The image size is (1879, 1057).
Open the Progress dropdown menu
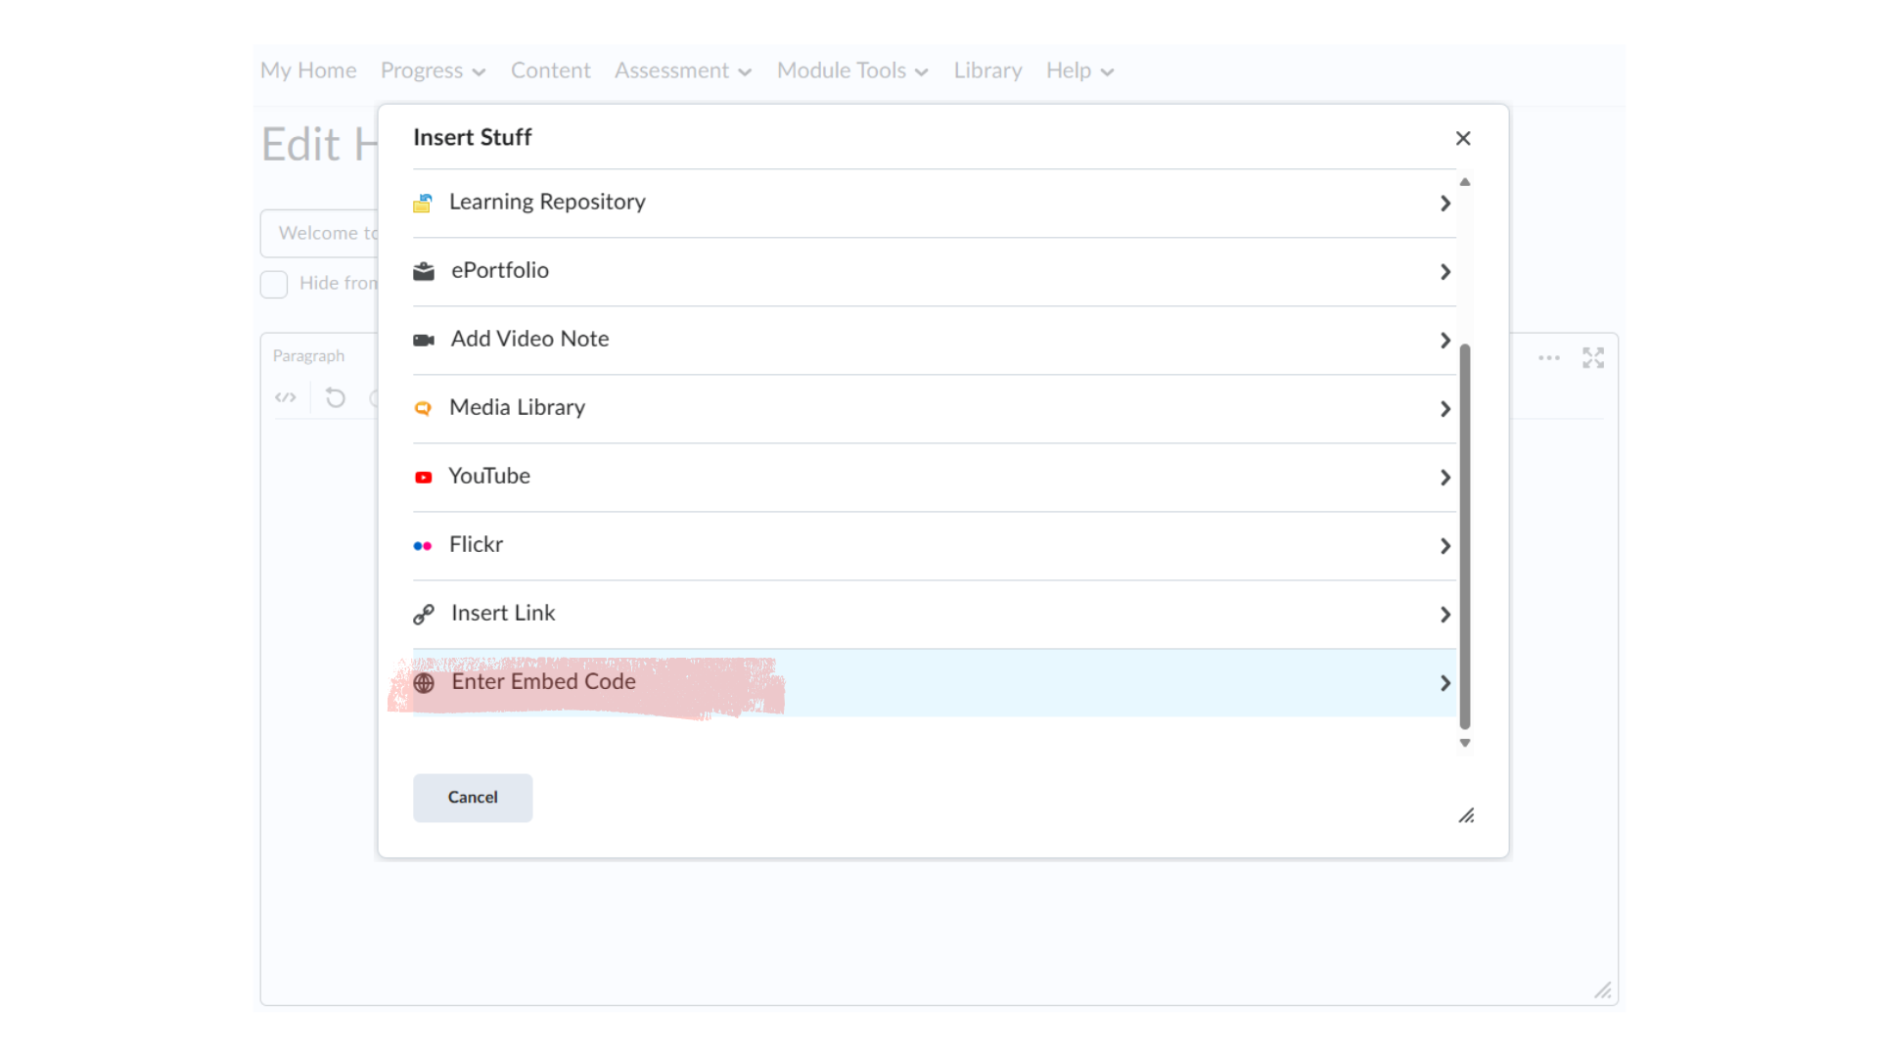[432, 70]
